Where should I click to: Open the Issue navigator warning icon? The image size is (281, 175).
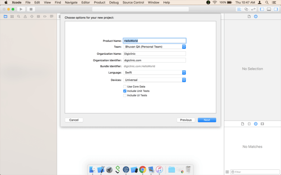point(25,16)
